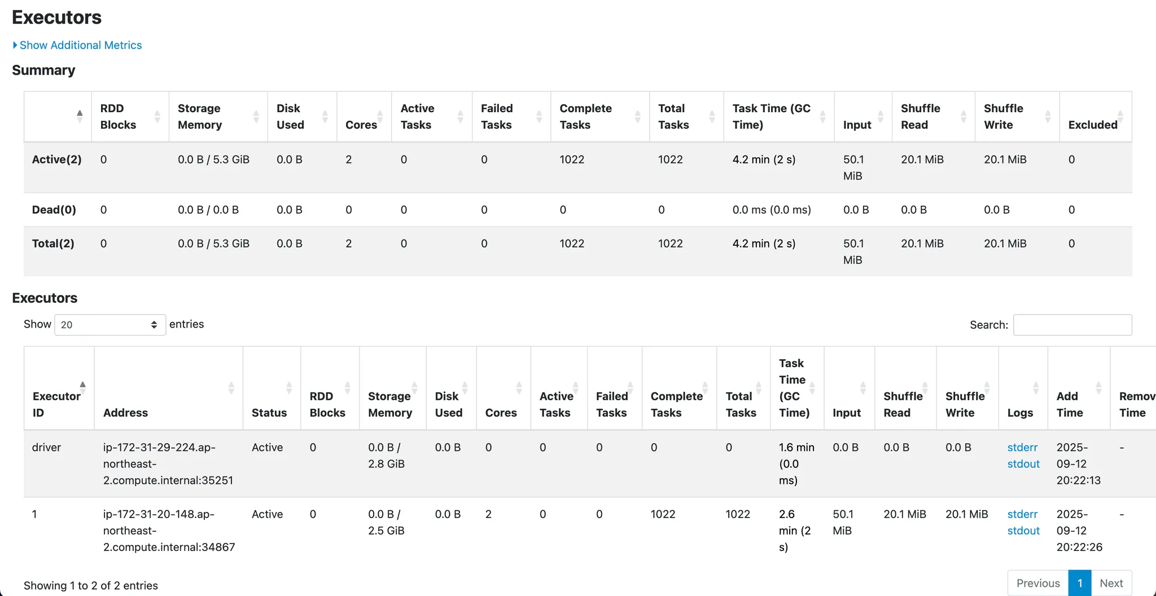The width and height of the screenshot is (1156, 596).
Task: Sort executors by Add Time arrows
Action: click(1098, 387)
